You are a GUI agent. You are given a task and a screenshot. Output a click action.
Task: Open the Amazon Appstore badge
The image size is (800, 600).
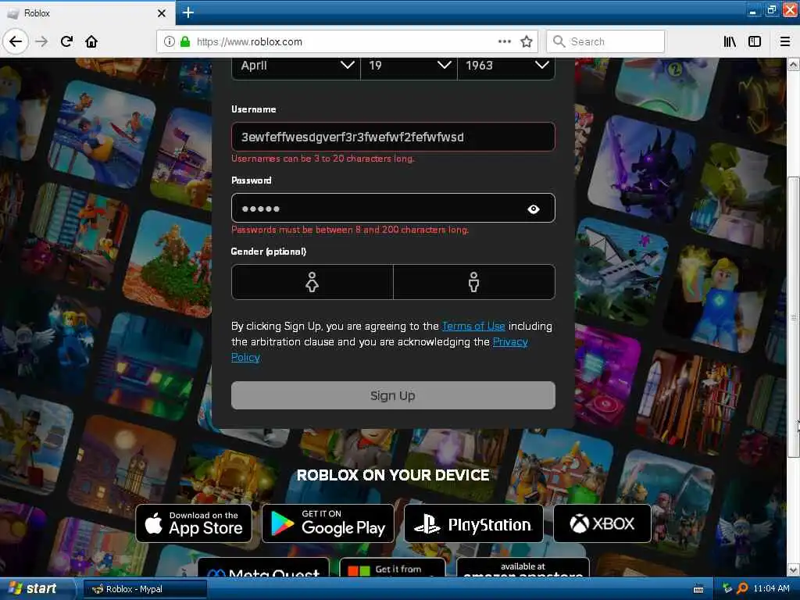[x=523, y=568]
